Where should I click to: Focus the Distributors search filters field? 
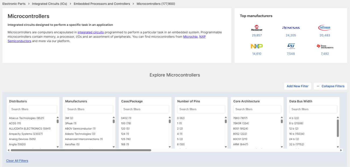[x=33, y=109]
